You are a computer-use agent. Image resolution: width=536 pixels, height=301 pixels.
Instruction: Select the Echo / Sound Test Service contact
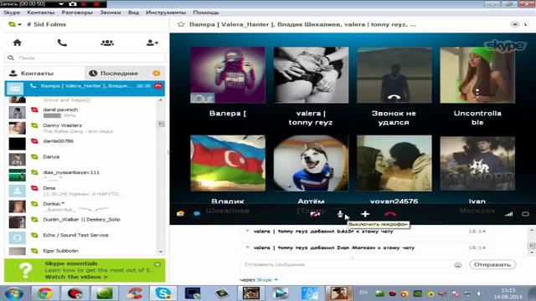tap(81, 237)
